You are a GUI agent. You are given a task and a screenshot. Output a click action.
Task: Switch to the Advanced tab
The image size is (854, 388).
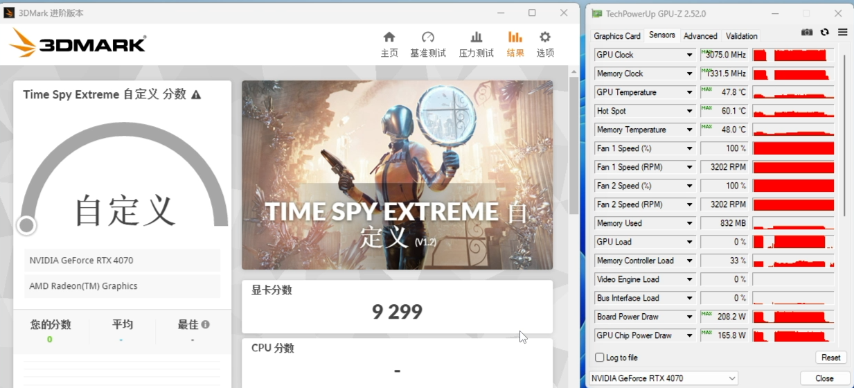pos(700,36)
